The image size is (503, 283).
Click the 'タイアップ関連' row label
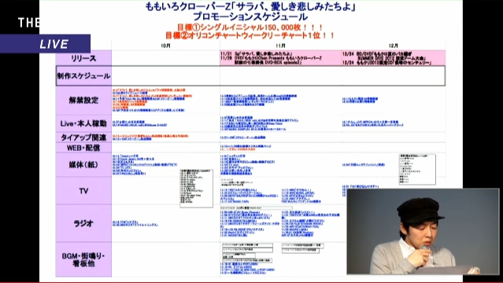click(x=83, y=138)
